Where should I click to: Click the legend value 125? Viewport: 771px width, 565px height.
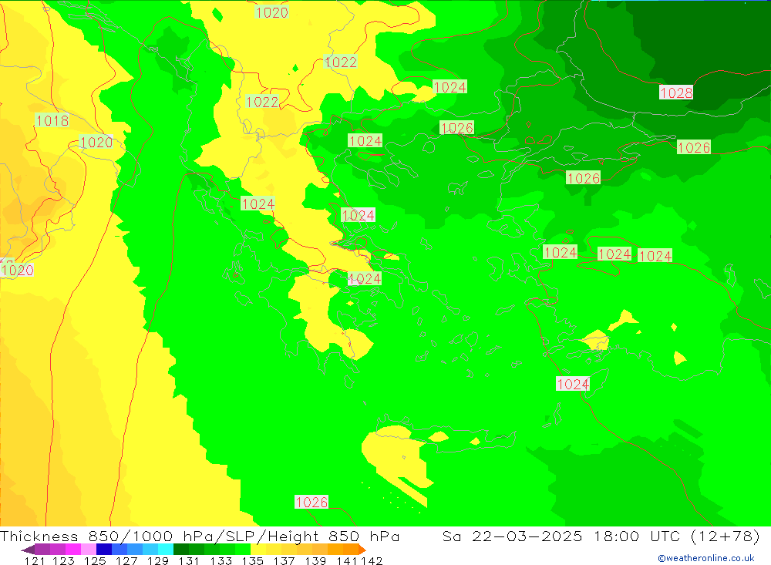[95, 560]
